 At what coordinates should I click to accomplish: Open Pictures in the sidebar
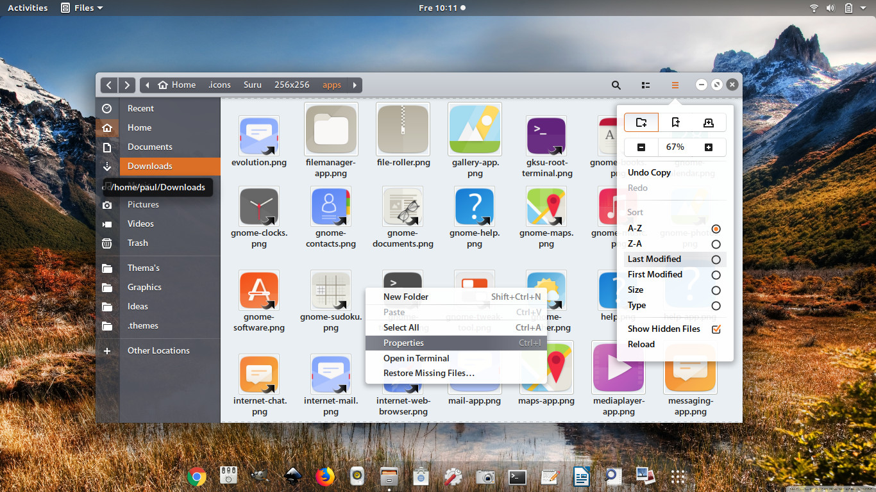158,204
